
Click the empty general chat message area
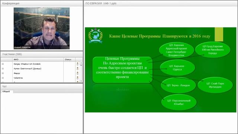point(42,113)
